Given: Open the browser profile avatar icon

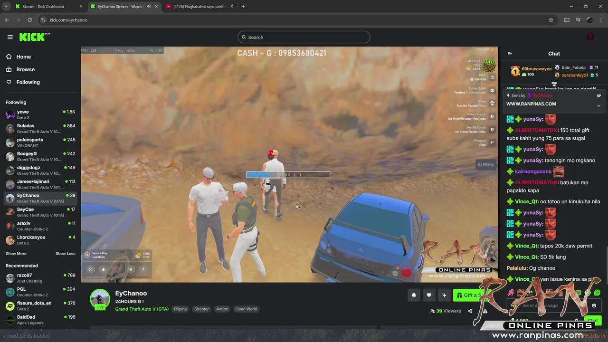Looking at the screenshot, I should click(x=589, y=20).
